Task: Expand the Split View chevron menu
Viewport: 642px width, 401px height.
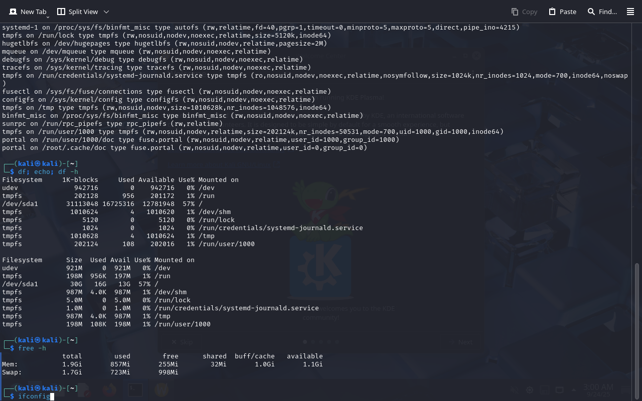Action: [106, 12]
